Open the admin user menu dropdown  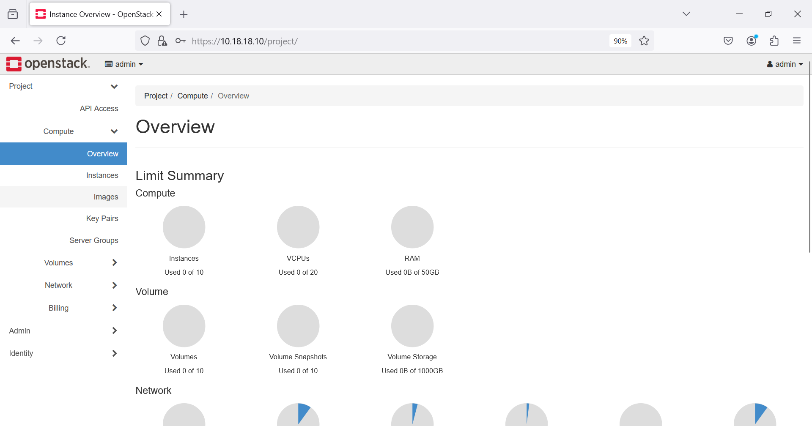click(785, 64)
